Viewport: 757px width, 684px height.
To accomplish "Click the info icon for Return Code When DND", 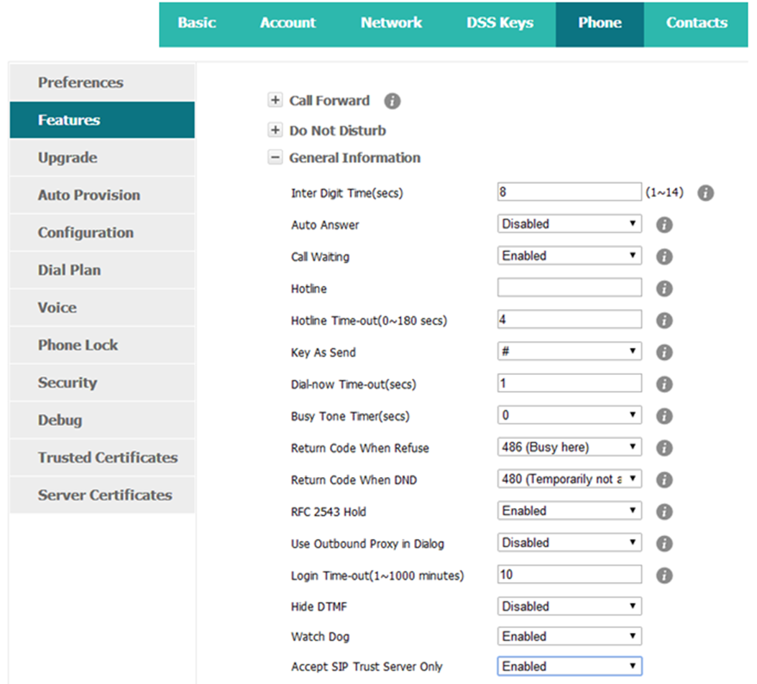I will tap(664, 479).
